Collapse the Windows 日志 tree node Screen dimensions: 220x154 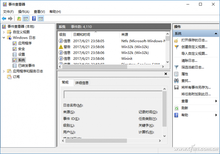pyautogui.click(x=4, y=38)
